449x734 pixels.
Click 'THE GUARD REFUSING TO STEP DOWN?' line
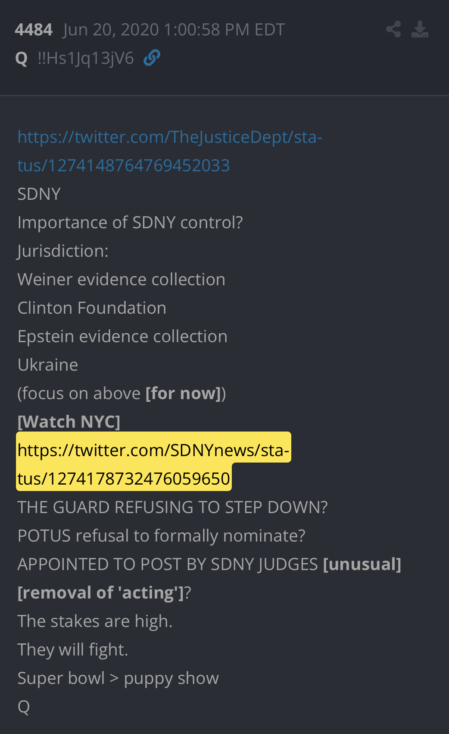pyautogui.click(x=172, y=507)
